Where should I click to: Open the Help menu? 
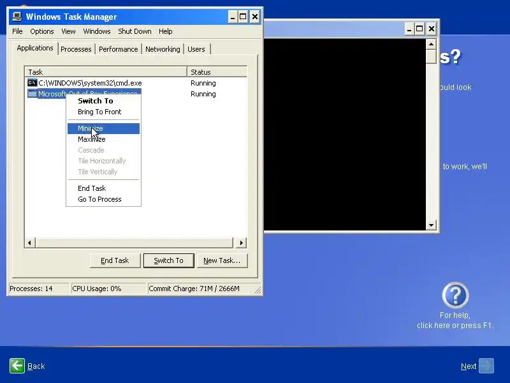[165, 31]
